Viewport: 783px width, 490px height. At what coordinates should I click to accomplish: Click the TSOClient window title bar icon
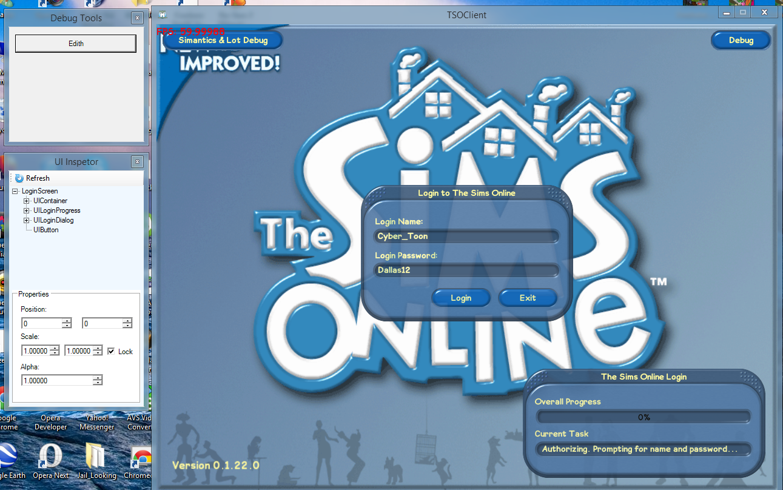(163, 15)
